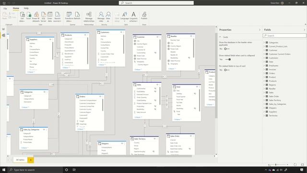Click the Orders table header icon
307x173 pixels.
[x=78, y=97]
